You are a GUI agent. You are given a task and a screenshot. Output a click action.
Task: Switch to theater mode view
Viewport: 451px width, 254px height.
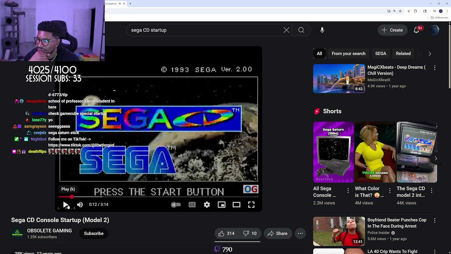pos(236,205)
